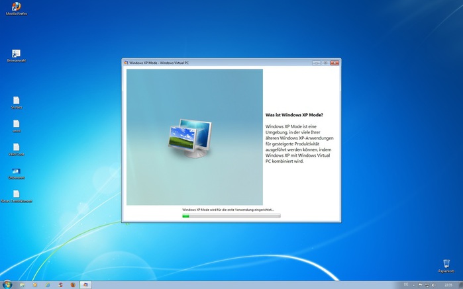Open the Action Center flag icon in the tray
The image size is (463, 289).
(x=421, y=284)
